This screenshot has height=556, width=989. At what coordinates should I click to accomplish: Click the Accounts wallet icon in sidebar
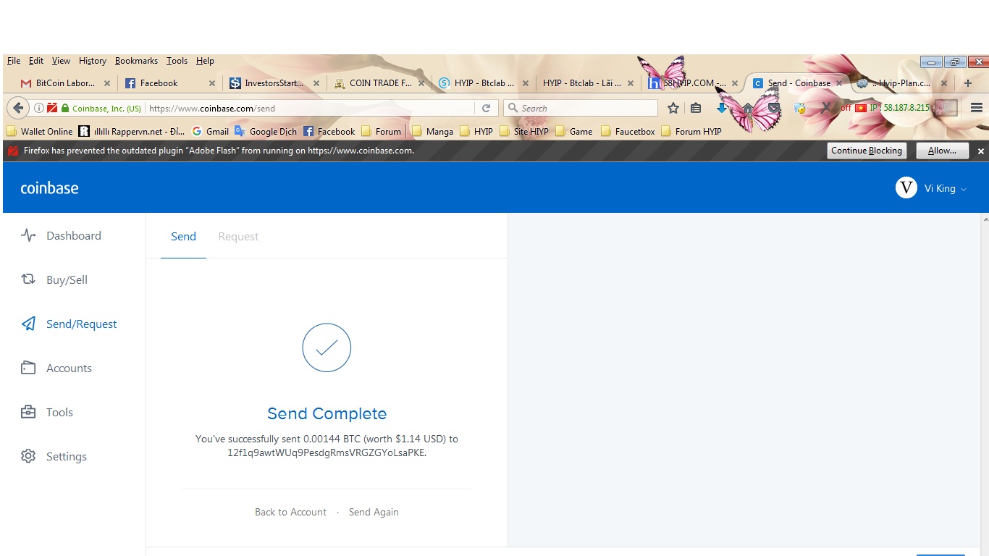(28, 368)
